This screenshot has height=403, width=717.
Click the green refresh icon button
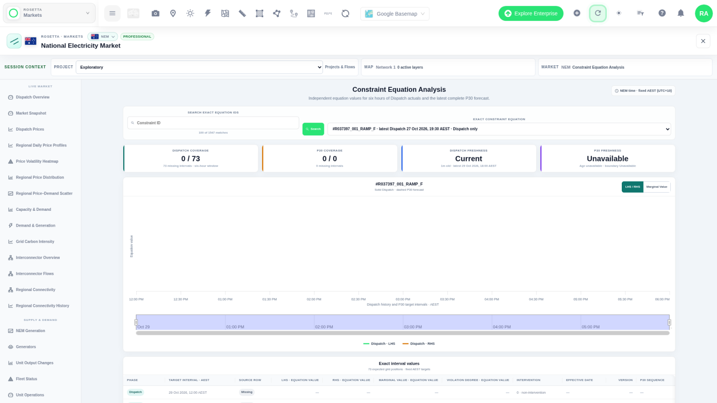(597, 14)
